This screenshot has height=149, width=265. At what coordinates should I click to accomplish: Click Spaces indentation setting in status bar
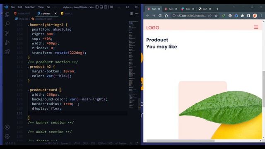click(65, 144)
